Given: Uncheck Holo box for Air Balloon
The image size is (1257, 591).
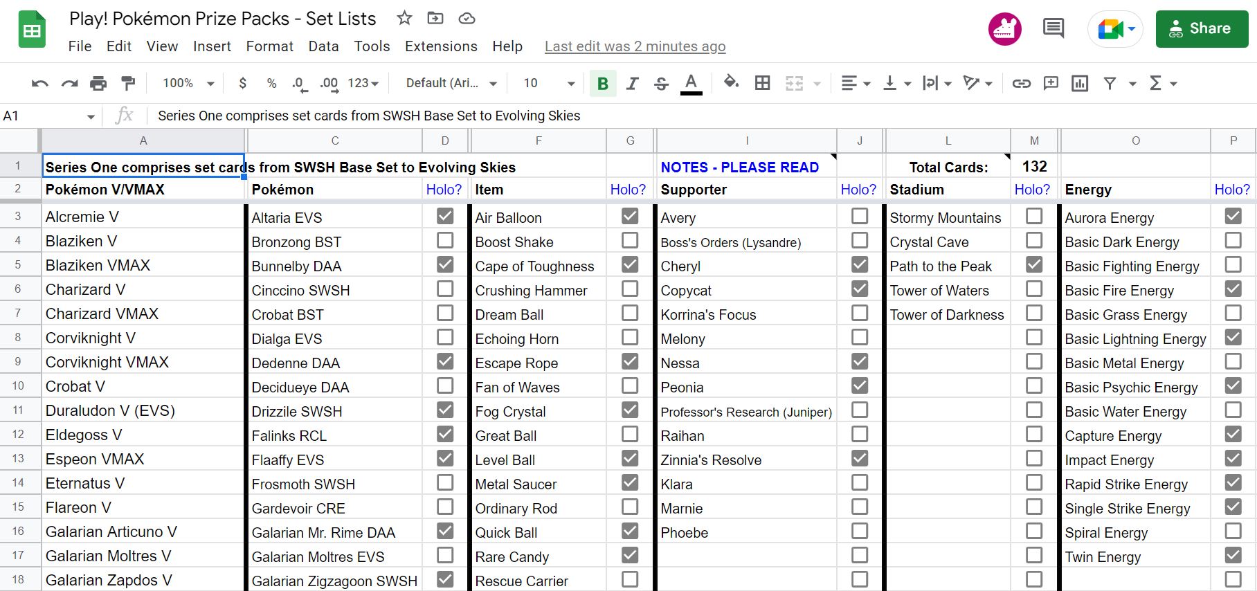Looking at the screenshot, I should click(x=630, y=217).
